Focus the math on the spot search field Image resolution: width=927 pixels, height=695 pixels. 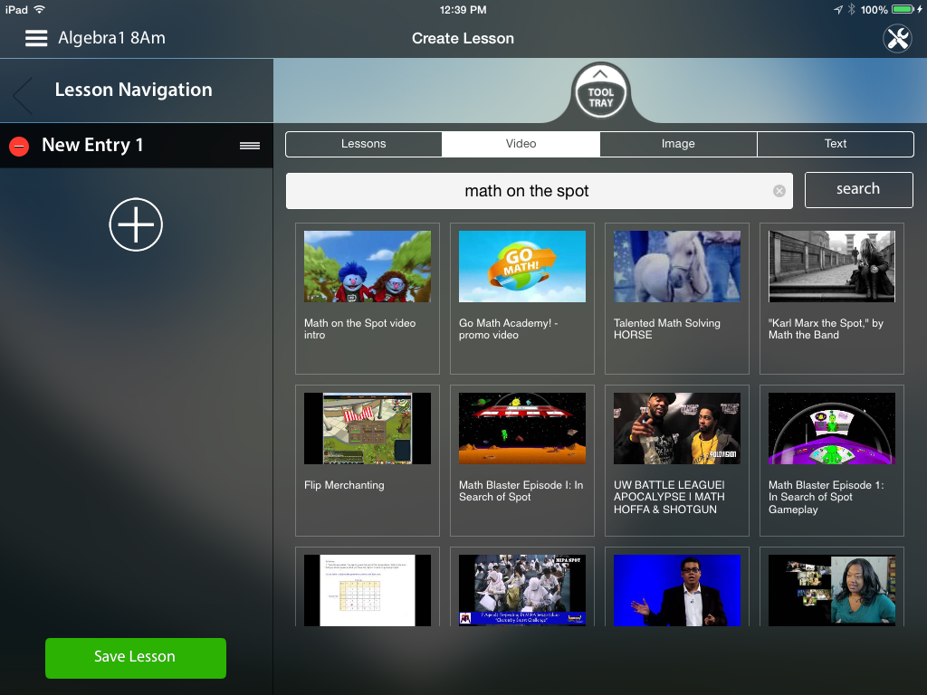tap(539, 191)
